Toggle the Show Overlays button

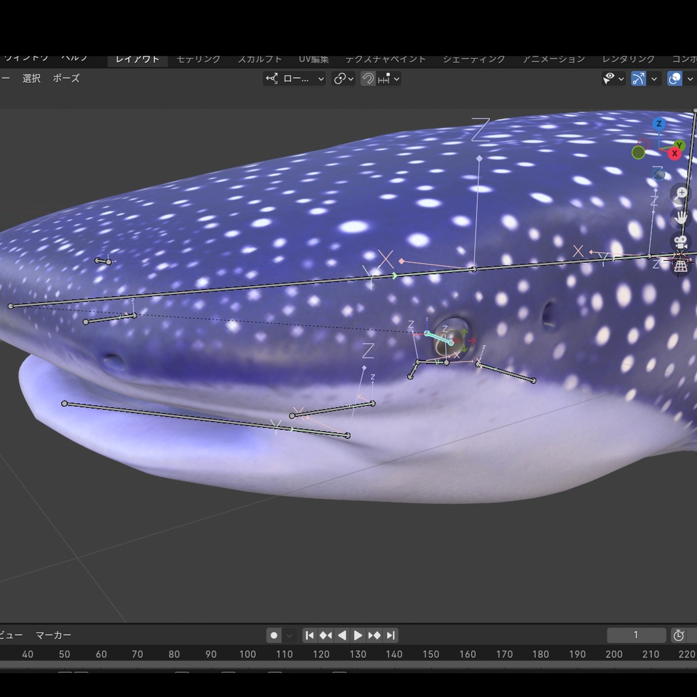(x=673, y=78)
